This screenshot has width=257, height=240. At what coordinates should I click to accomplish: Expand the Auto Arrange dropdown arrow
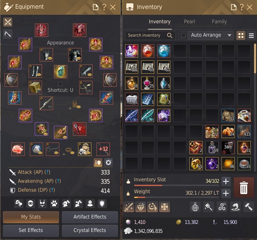click(x=229, y=35)
